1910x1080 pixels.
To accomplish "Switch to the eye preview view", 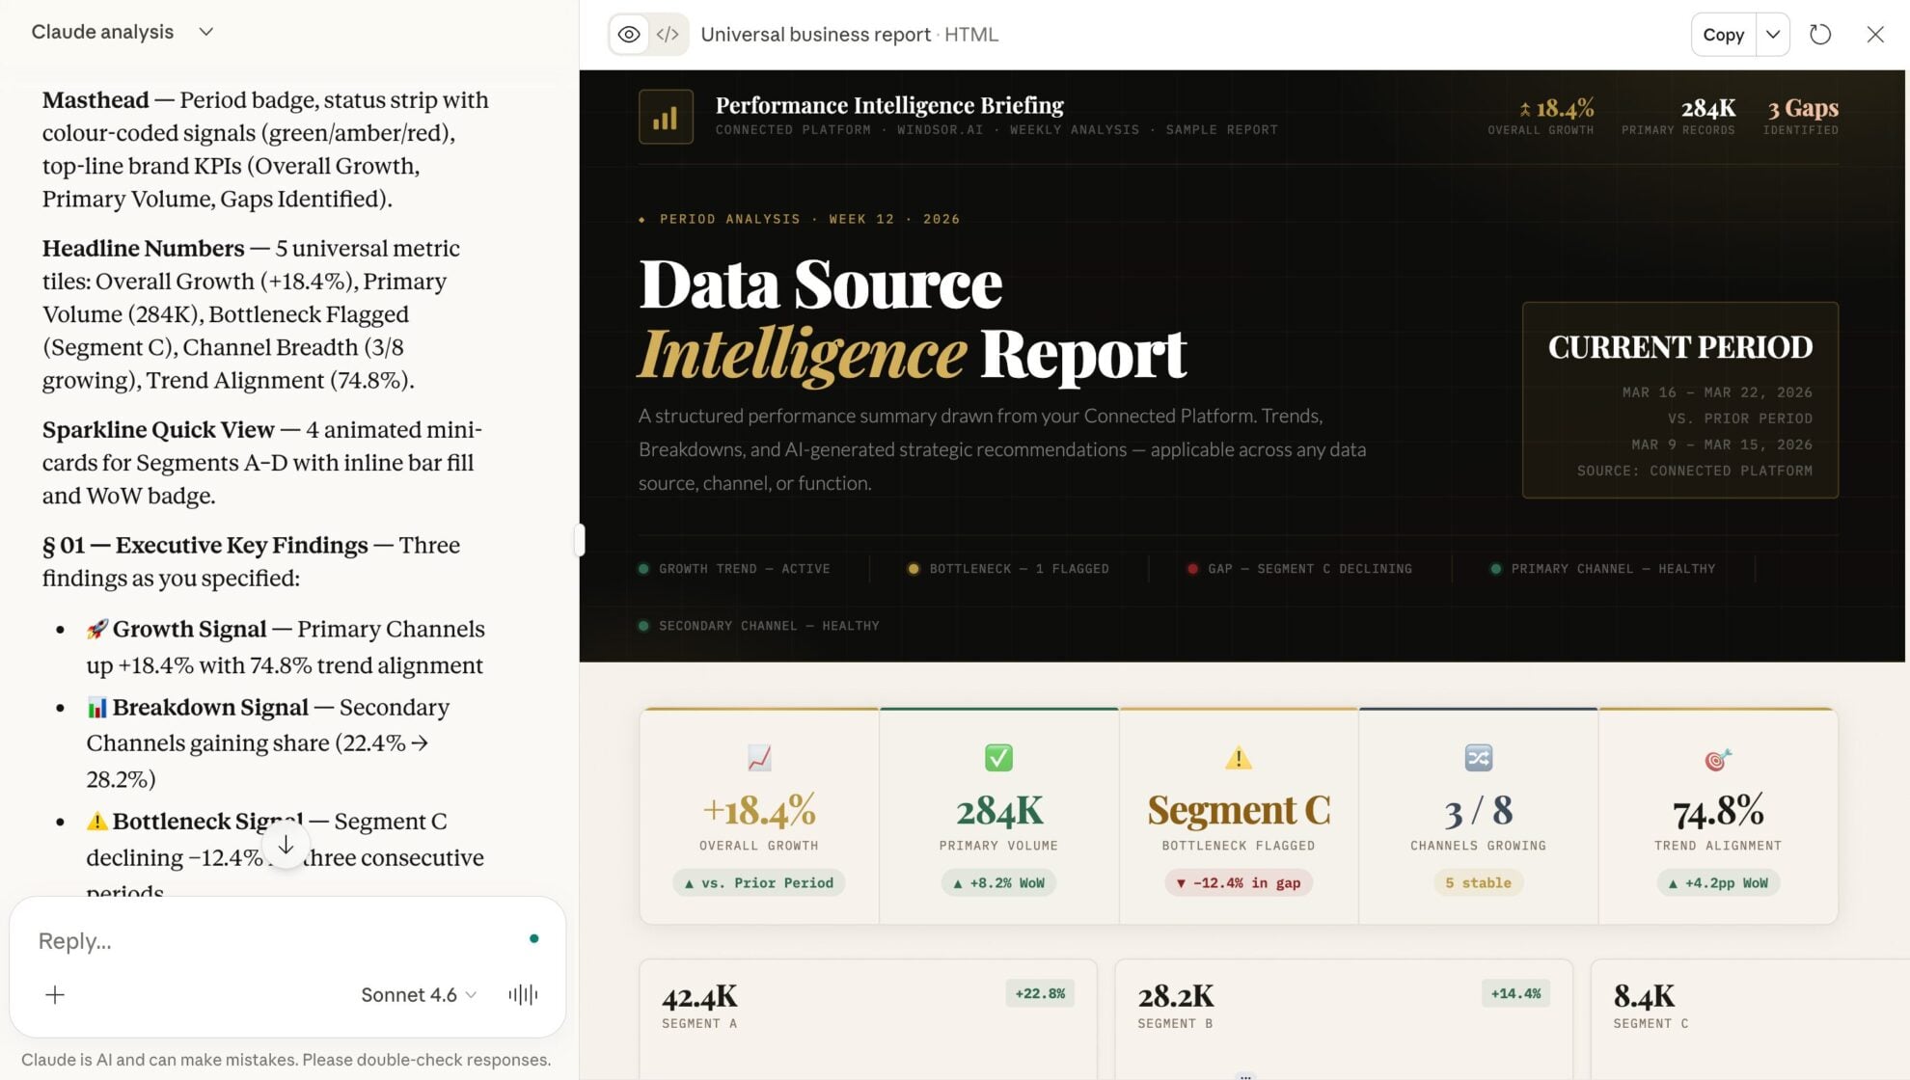I will pos(629,35).
